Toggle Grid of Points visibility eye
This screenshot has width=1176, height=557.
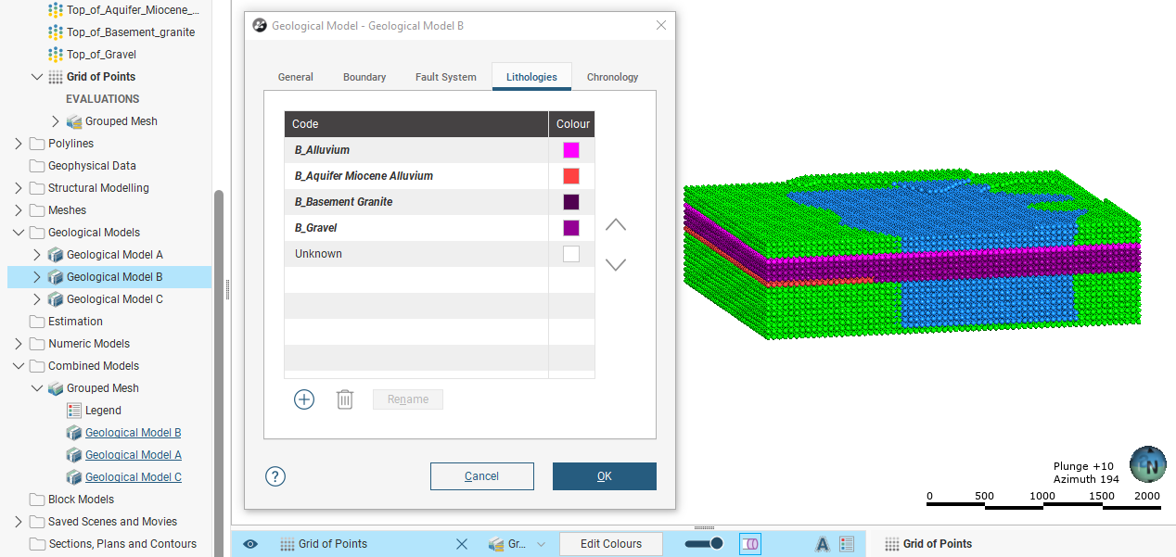(x=250, y=544)
